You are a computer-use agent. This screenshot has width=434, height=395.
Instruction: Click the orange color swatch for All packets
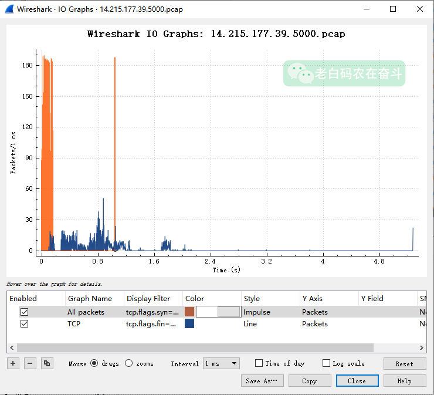189,312
